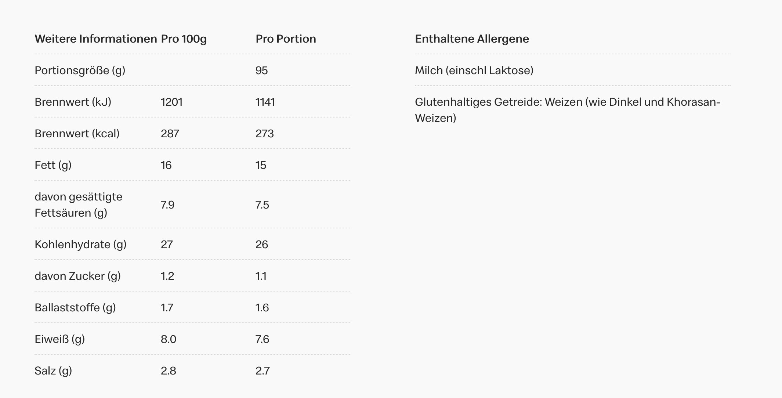This screenshot has height=398, width=782.
Task: Click the 'Brennwert (kcal)' row label
Action: tap(77, 134)
